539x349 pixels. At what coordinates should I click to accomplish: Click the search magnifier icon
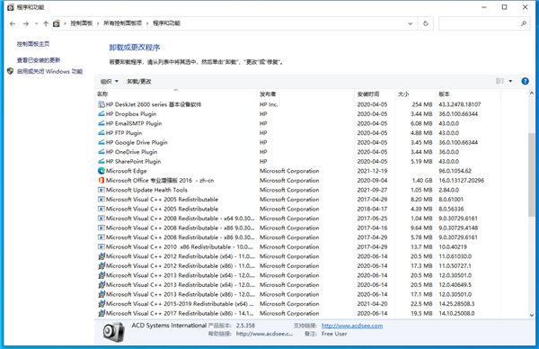(524, 23)
